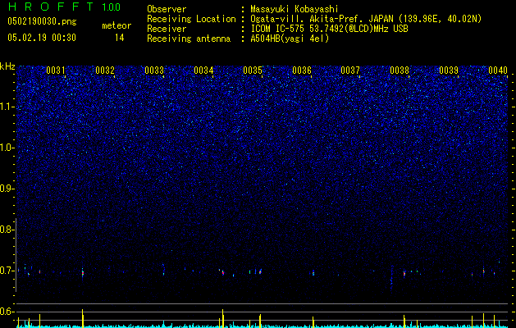Click the A504HB(yagi 4el) antenna text
The image size is (516, 328).
290,39
